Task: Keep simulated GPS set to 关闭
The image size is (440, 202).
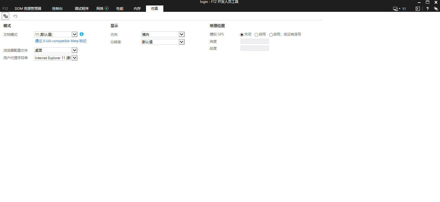Action: [x=242, y=34]
